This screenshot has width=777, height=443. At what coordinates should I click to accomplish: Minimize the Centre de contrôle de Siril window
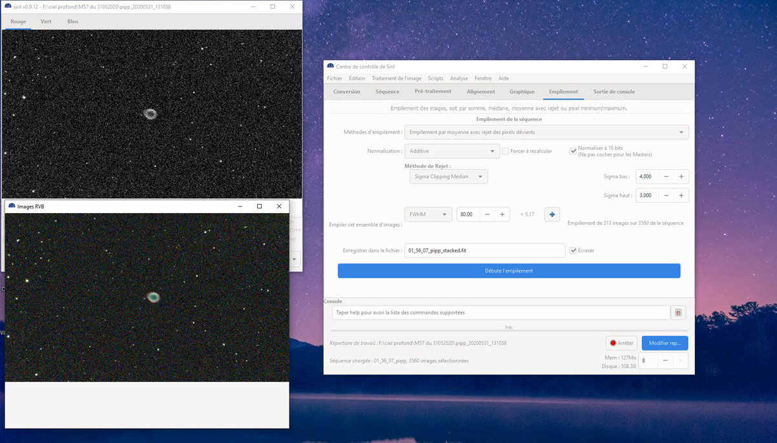tap(645, 66)
